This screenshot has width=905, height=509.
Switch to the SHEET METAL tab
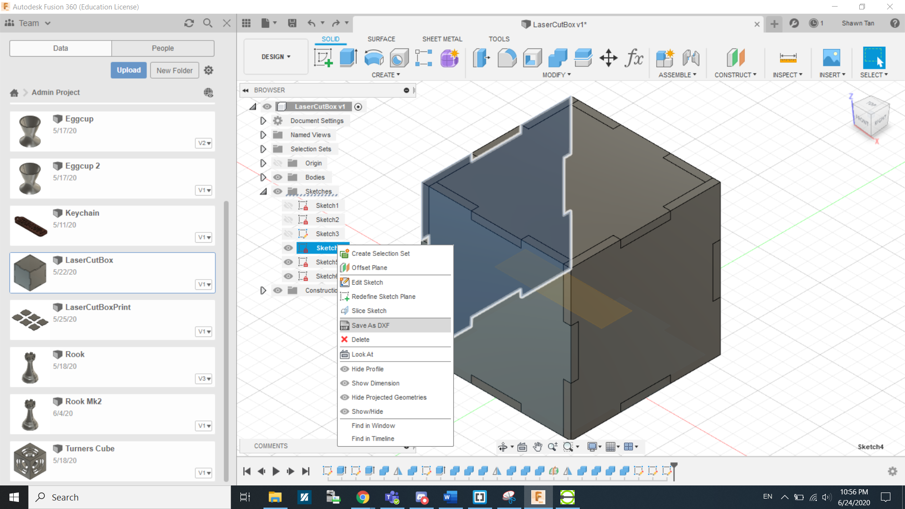(x=442, y=39)
